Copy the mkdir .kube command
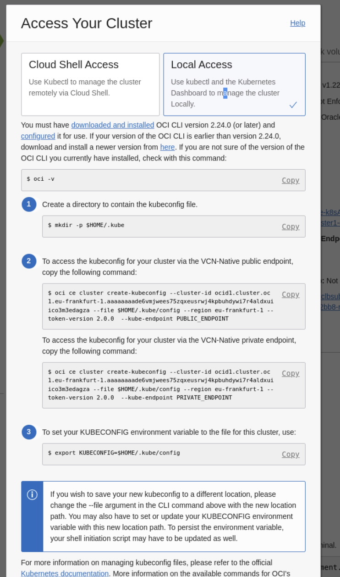Screen dimensions: 340x577 click(291, 227)
